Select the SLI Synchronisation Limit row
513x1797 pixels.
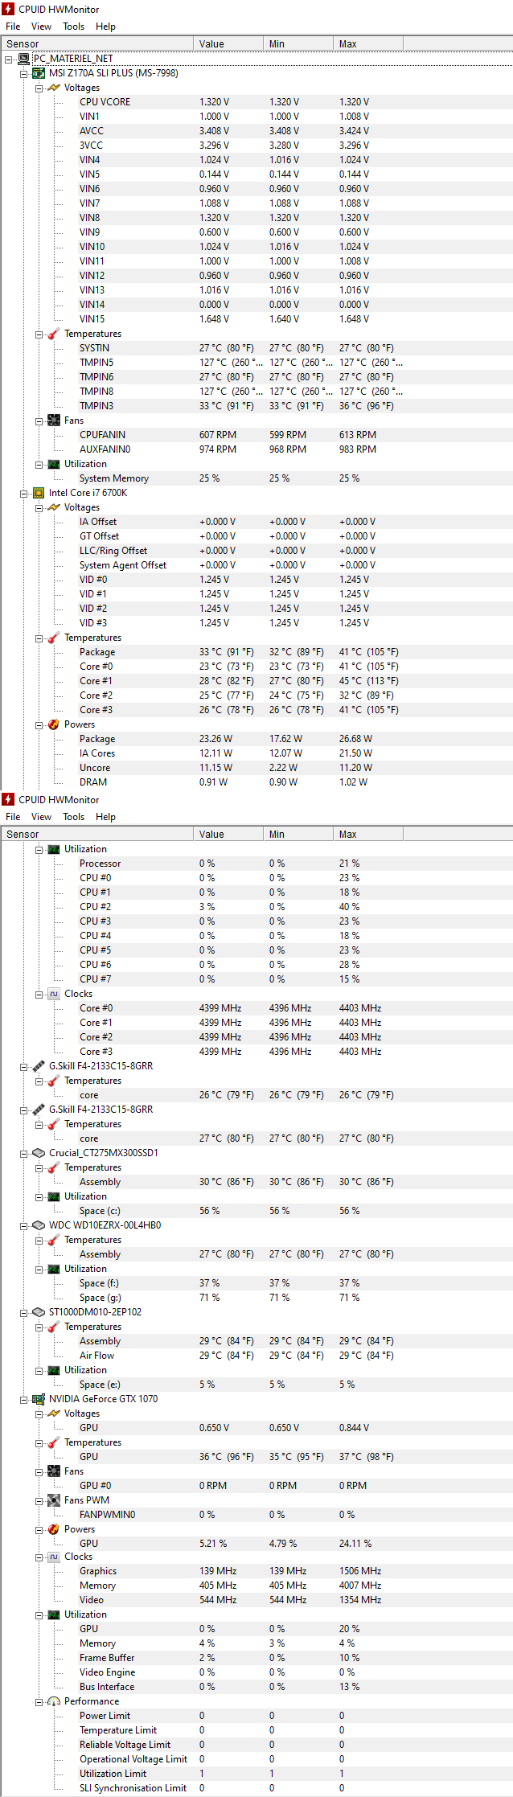pos(133,1788)
